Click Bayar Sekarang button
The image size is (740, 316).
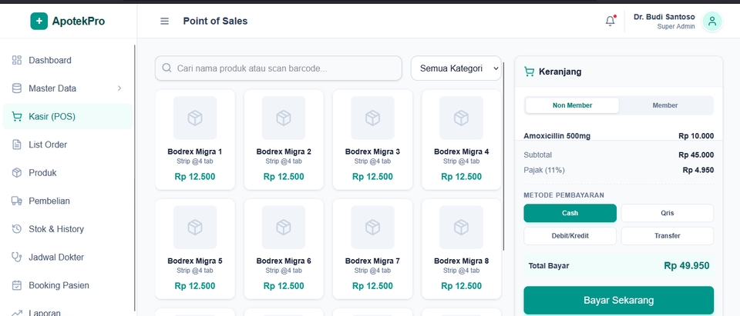point(619,300)
